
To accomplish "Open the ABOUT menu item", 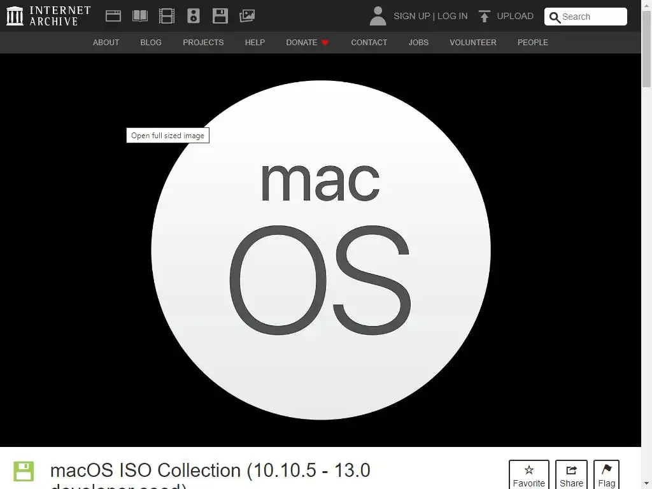I will pyautogui.click(x=106, y=43).
